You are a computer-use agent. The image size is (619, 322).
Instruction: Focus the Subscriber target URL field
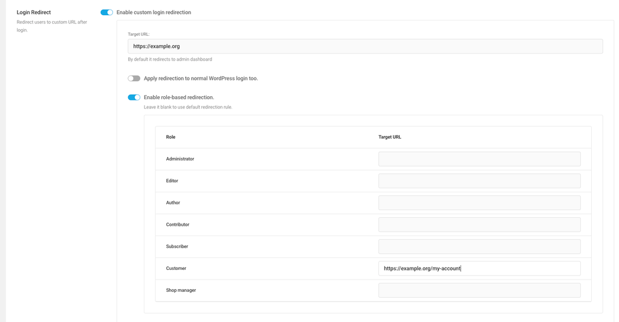(x=479, y=246)
